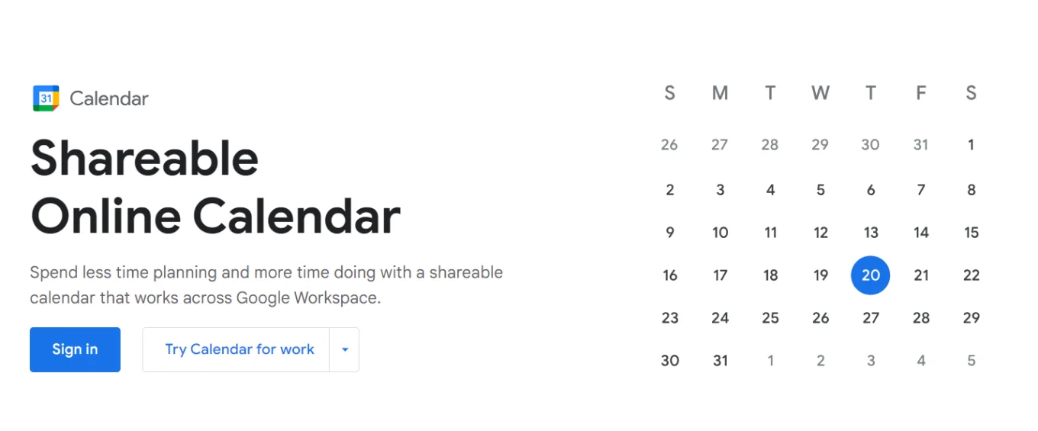
Task: Choose date 22 in the calendar
Action: click(x=971, y=275)
